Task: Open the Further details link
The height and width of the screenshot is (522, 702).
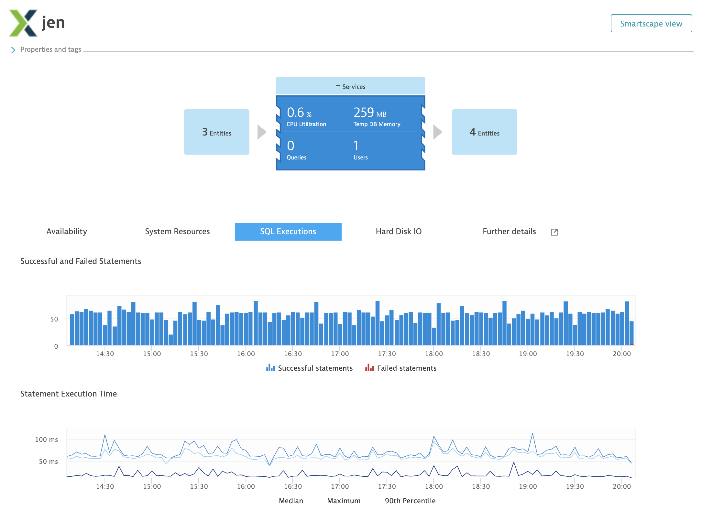Action: (509, 232)
